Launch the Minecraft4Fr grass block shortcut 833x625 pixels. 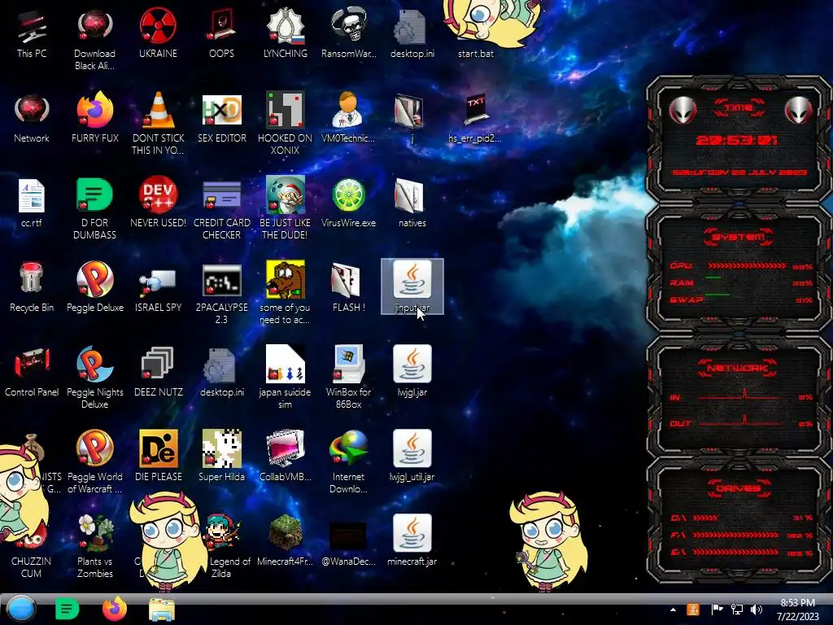point(285,541)
